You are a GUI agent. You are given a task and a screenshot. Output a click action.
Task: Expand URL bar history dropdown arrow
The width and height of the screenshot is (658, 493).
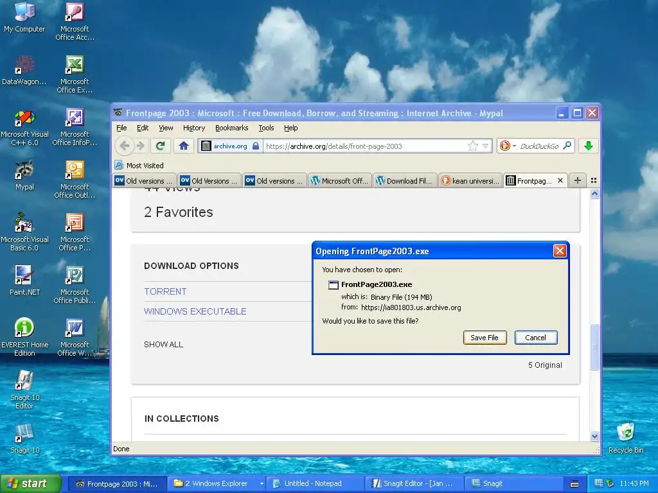(x=486, y=146)
